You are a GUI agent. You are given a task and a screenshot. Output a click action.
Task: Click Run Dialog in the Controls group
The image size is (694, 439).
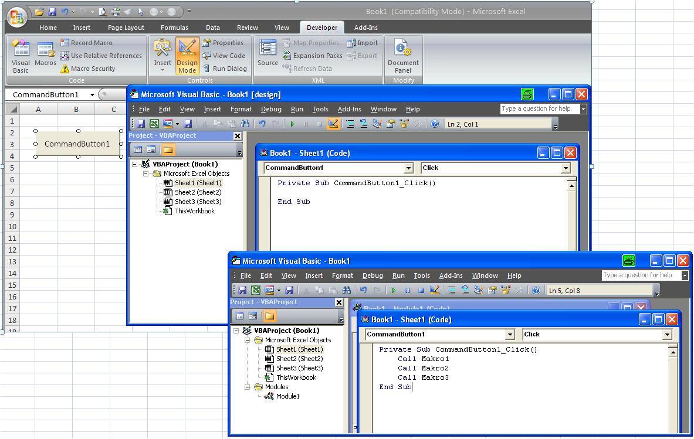pyautogui.click(x=225, y=69)
